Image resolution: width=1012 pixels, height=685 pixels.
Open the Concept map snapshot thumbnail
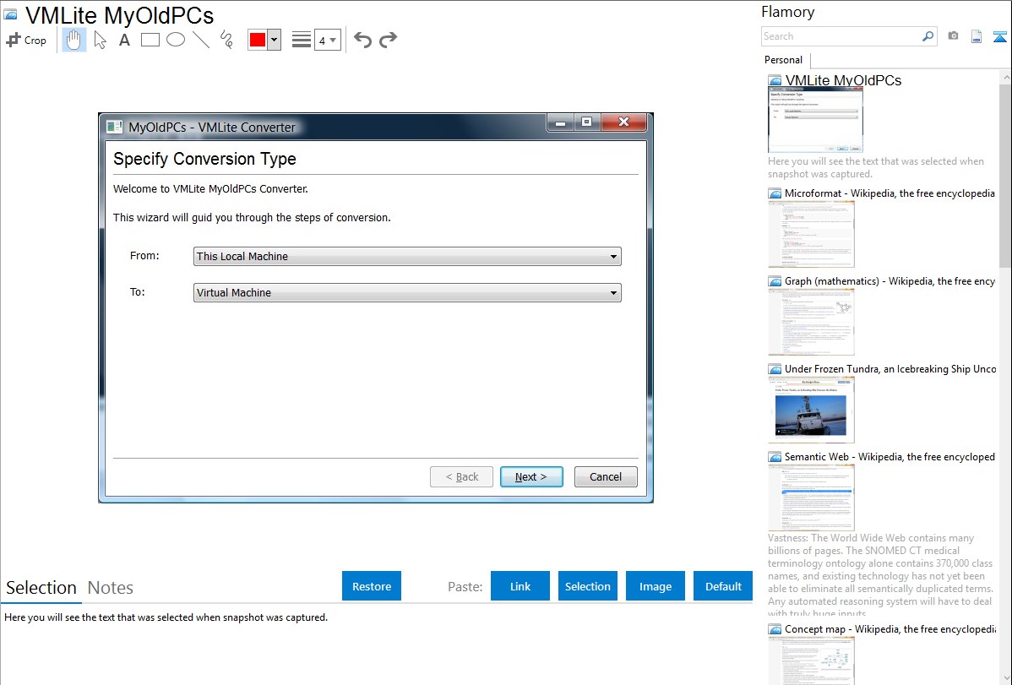click(x=811, y=661)
